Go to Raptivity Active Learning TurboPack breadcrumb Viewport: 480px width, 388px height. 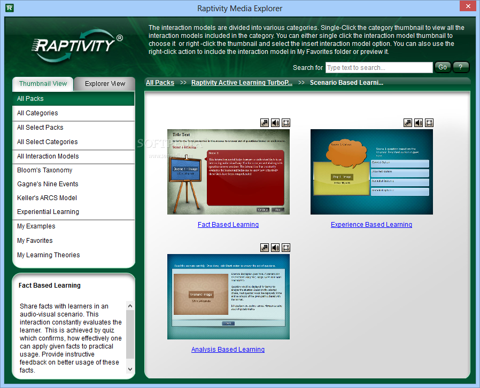[242, 83]
